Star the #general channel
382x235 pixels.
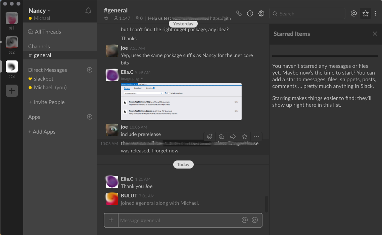click(106, 18)
